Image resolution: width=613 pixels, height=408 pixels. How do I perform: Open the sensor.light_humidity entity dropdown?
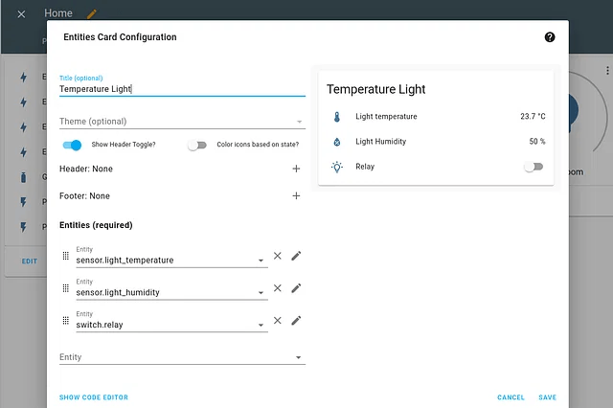click(261, 293)
